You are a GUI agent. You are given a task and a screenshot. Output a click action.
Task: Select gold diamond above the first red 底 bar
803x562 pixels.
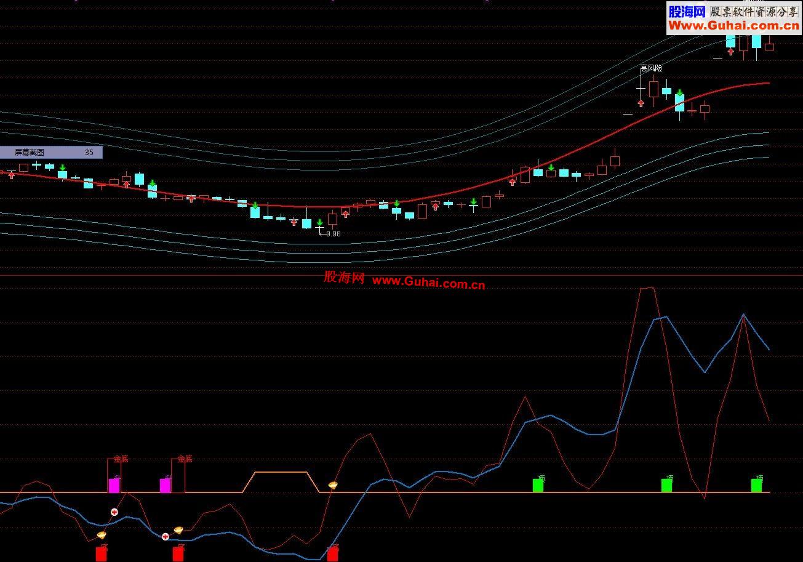tap(102, 535)
